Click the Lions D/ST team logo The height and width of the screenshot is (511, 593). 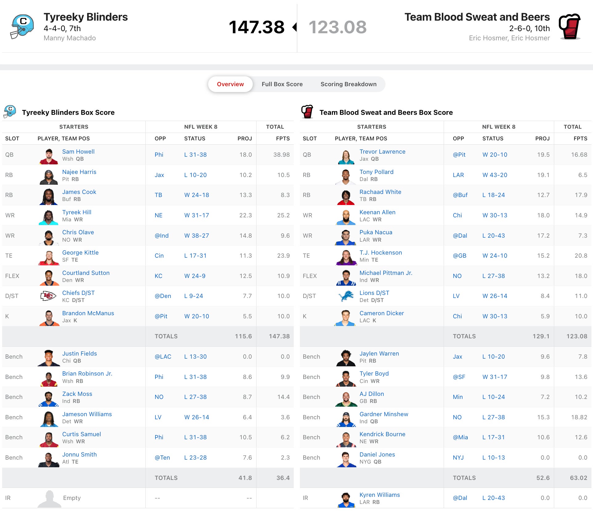coord(346,296)
